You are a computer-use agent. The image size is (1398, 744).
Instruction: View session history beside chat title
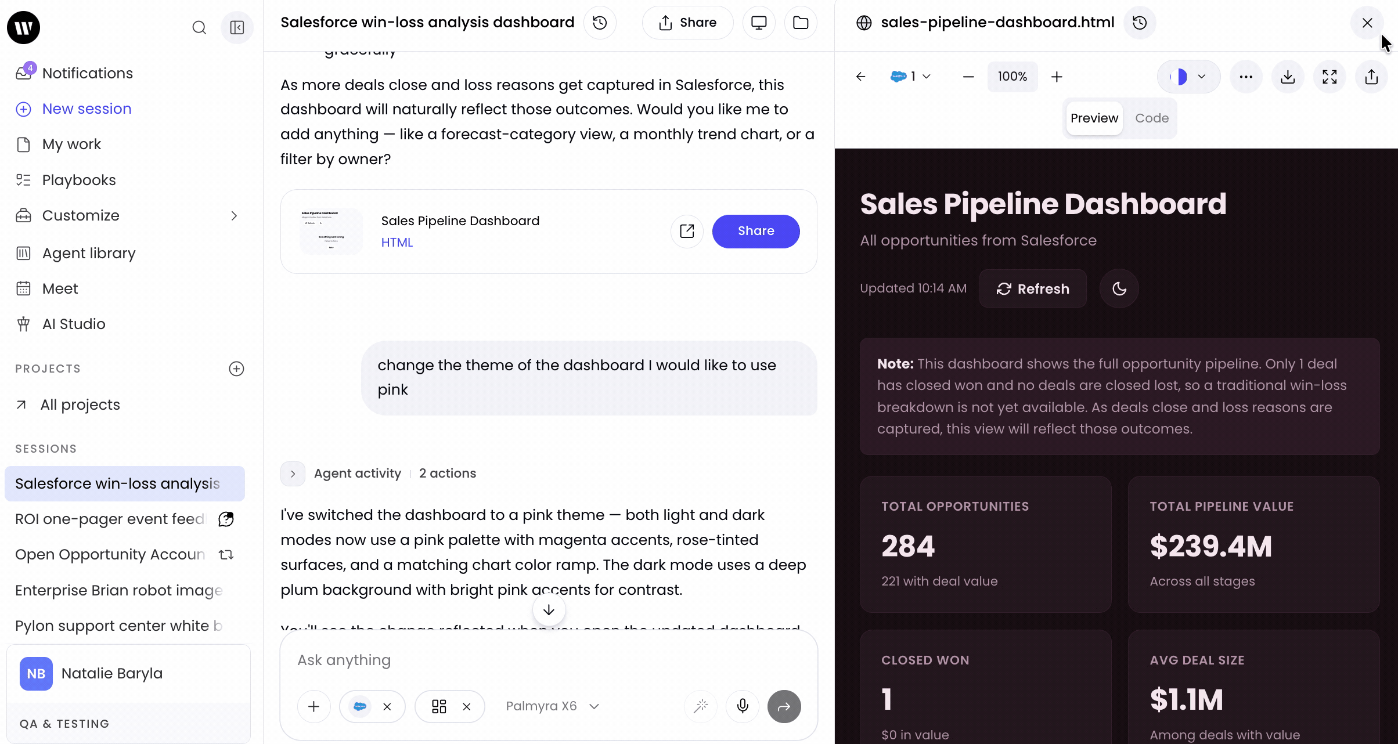(x=600, y=23)
